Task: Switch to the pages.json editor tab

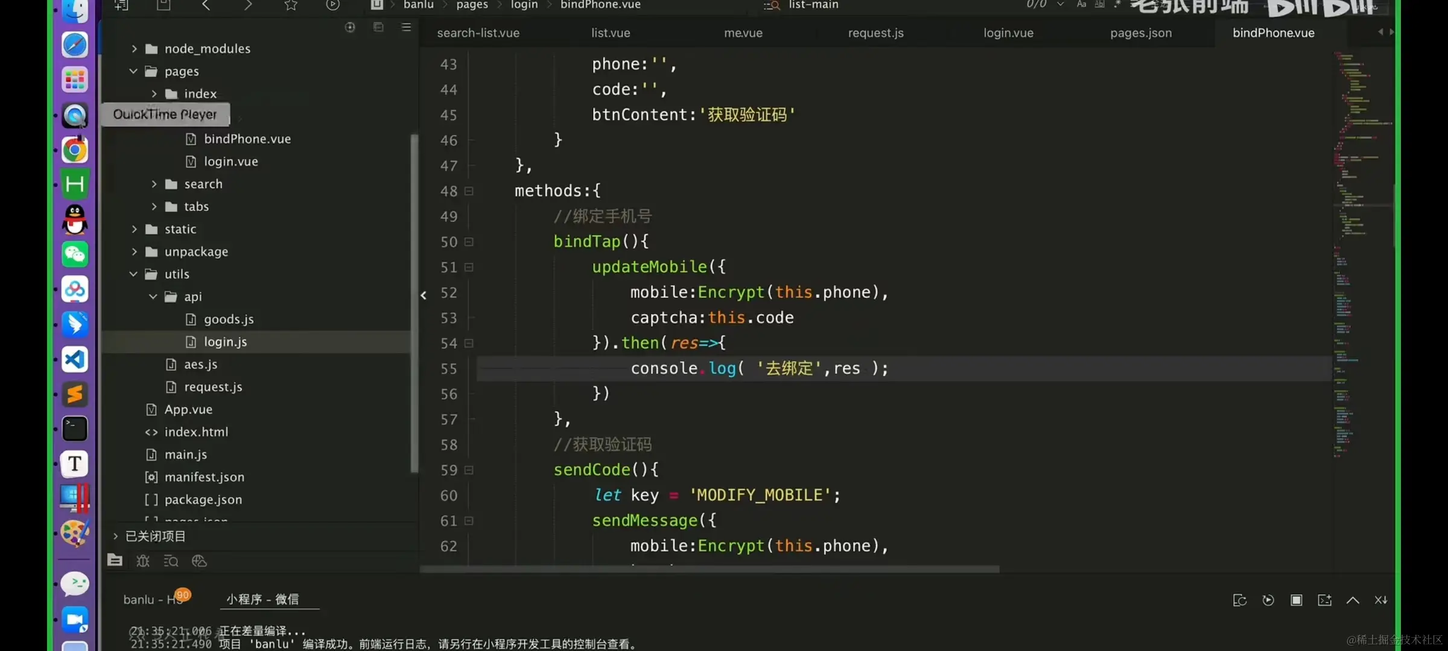Action: click(1140, 33)
